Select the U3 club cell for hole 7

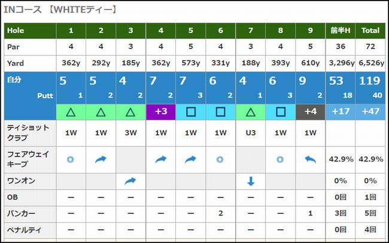click(x=250, y=133)
